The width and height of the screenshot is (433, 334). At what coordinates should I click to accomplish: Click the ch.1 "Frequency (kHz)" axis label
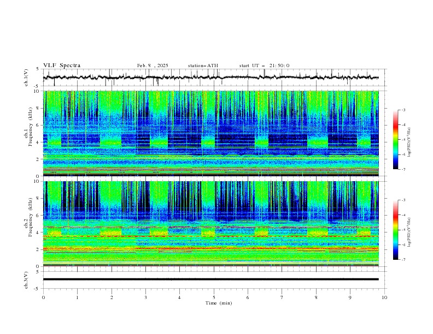click(x=30, y=127)
